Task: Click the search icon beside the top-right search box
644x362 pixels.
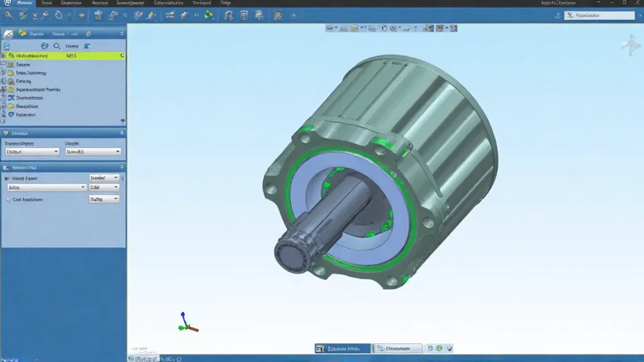Action: (570, 15)
